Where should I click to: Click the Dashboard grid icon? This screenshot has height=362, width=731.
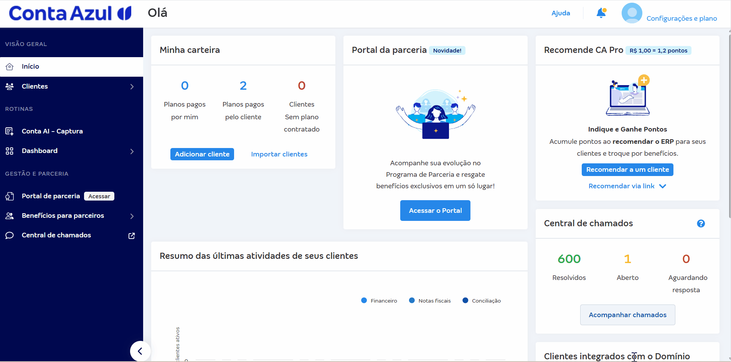10,151
